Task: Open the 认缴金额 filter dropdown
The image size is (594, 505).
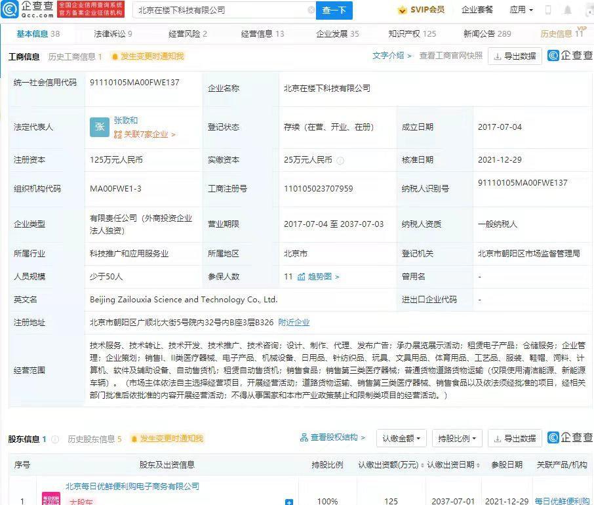Action: (401, 439)
